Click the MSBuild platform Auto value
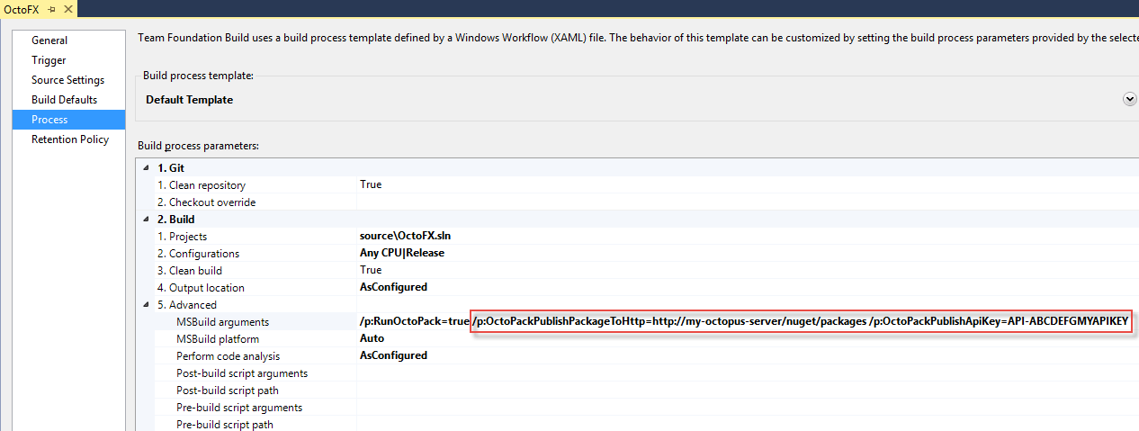 [x=372, y=338]
